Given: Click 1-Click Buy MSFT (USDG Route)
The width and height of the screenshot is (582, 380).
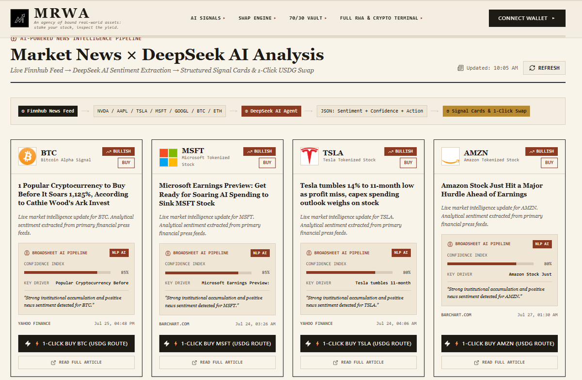Looking at the screenshot, I should pyautogui.click(x=217, y=344).
